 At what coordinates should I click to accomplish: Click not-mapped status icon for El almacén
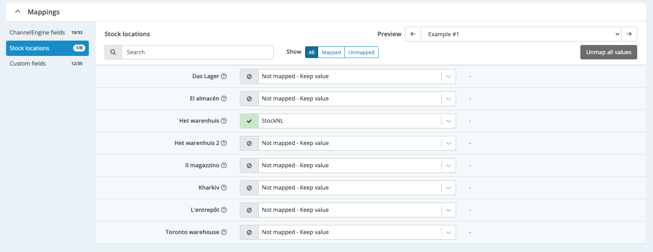point(249,99)
